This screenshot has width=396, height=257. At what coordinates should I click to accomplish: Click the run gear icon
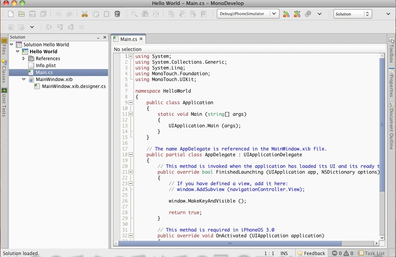coord(308,14)
